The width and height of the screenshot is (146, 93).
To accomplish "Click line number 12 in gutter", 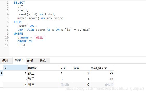I will [7, 45].
